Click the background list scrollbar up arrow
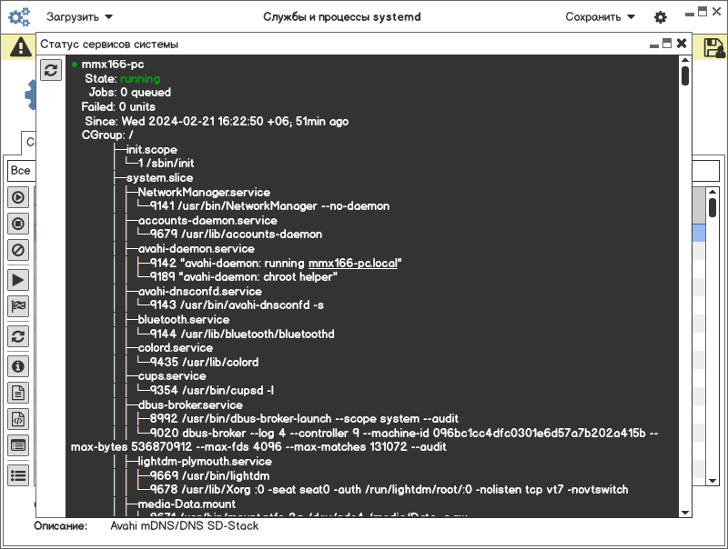728x549 pixels. click(x=713, y=192)
